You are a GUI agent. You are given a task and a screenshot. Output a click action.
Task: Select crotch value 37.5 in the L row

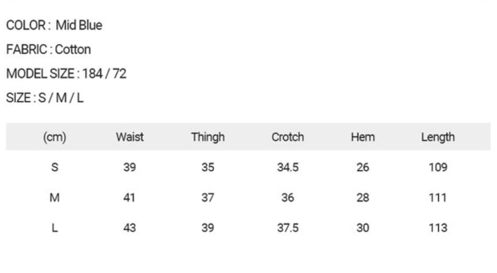288,228
